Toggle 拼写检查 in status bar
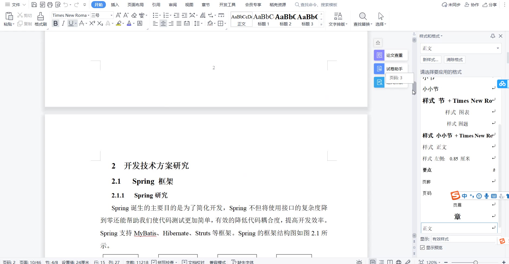This screenshot has height=264, width=509. pyautogui.click(x=154, y=262)
